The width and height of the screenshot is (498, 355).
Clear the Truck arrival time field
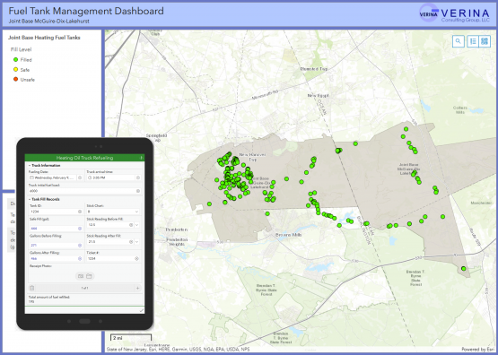[x=138, y=177]
